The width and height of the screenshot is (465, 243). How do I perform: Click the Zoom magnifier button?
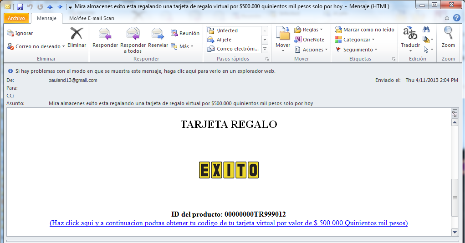(x=448, y=37)
